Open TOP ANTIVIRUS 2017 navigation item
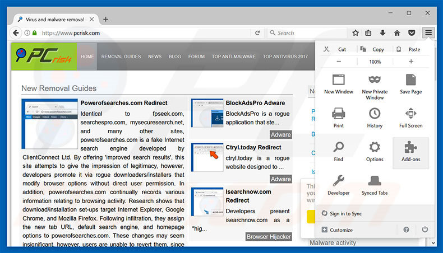The height and width of the screenshot is (253, 443). [285, 57]
